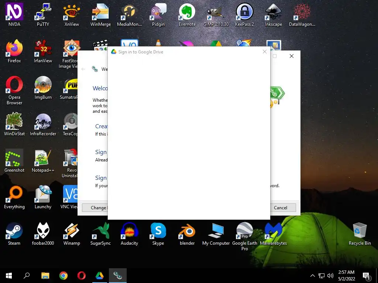Select the WinMerge desktop icon
Image resolution: width=378 pixels, height=283 pixels.
point(100,14)
